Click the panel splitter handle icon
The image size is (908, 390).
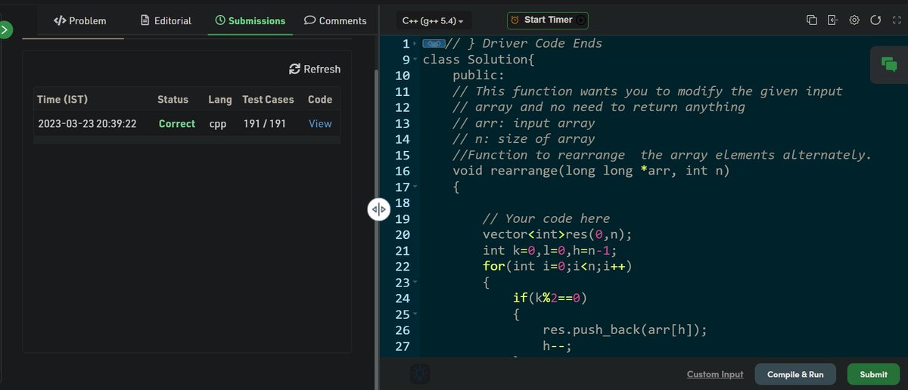point(379,209)
